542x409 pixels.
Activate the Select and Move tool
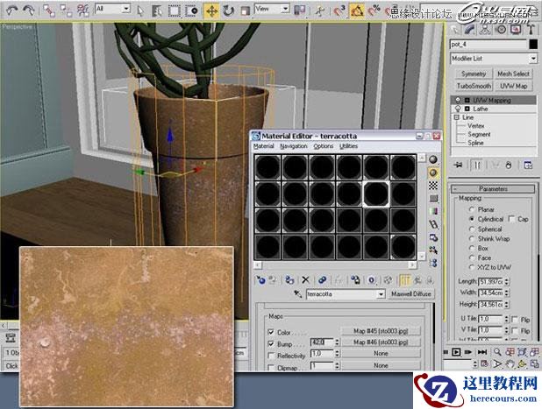click(211, 11)
